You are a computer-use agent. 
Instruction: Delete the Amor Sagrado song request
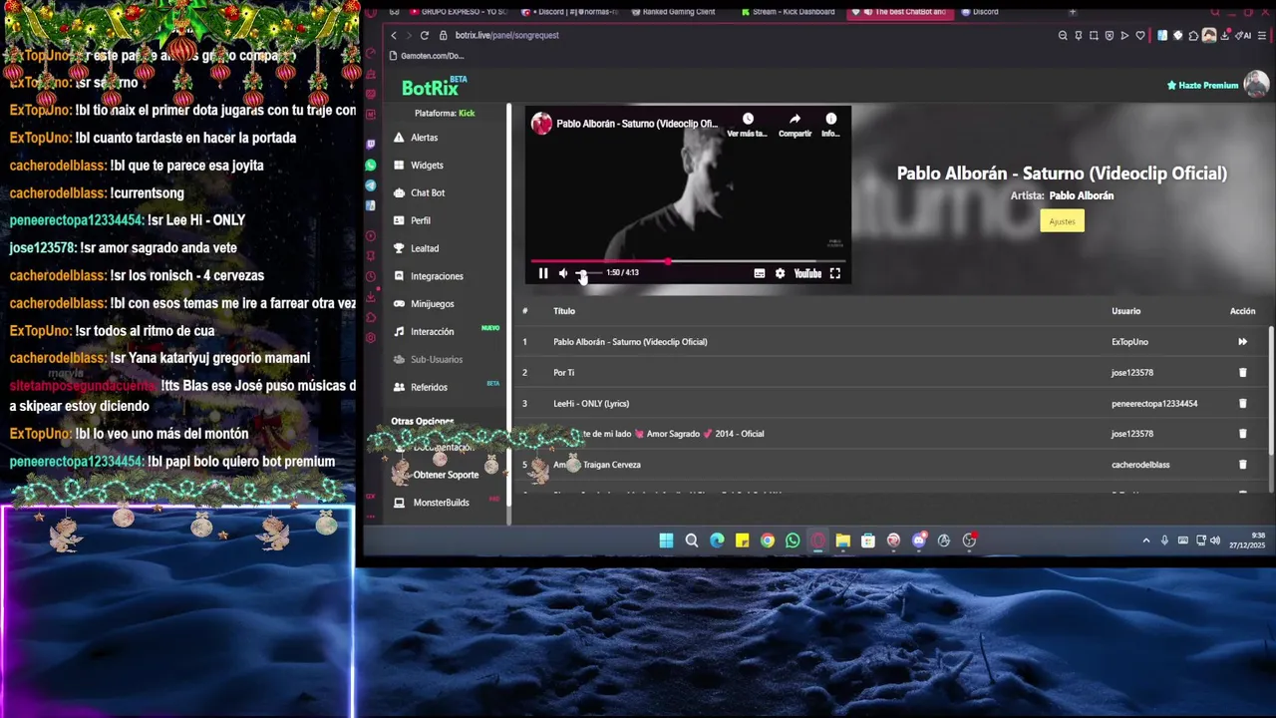[x=1242, y=434]
